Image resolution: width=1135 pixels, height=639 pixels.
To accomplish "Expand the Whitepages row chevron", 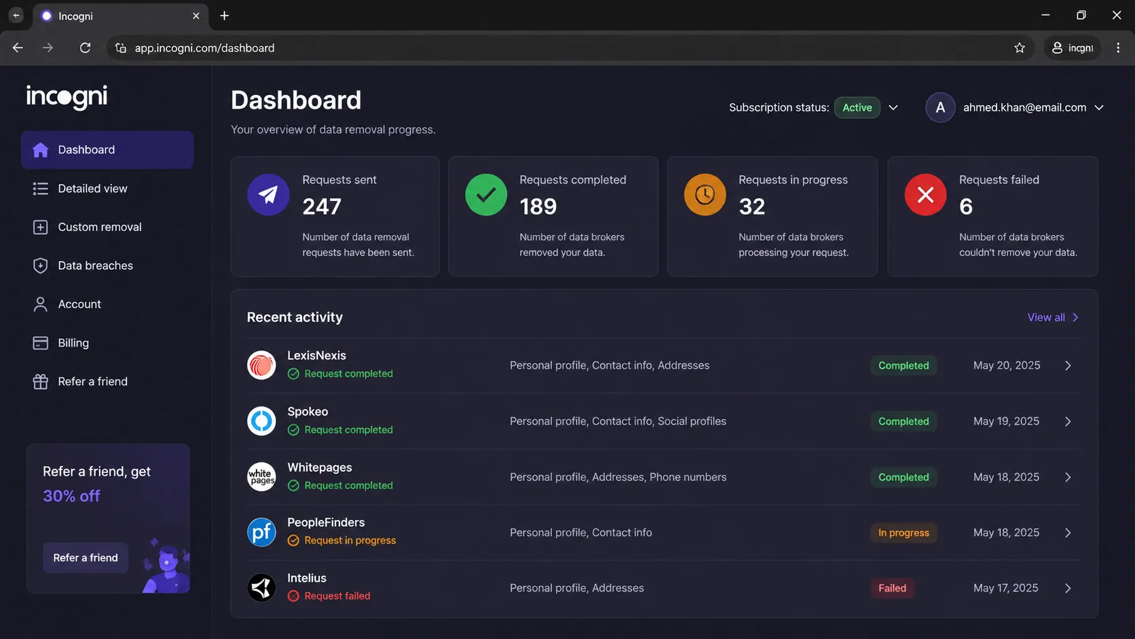I will pos(1068,477).
